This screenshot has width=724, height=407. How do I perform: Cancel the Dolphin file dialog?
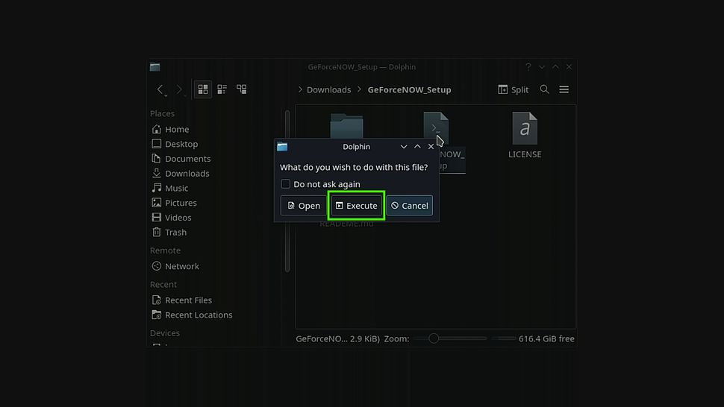[x=410, y=206]
